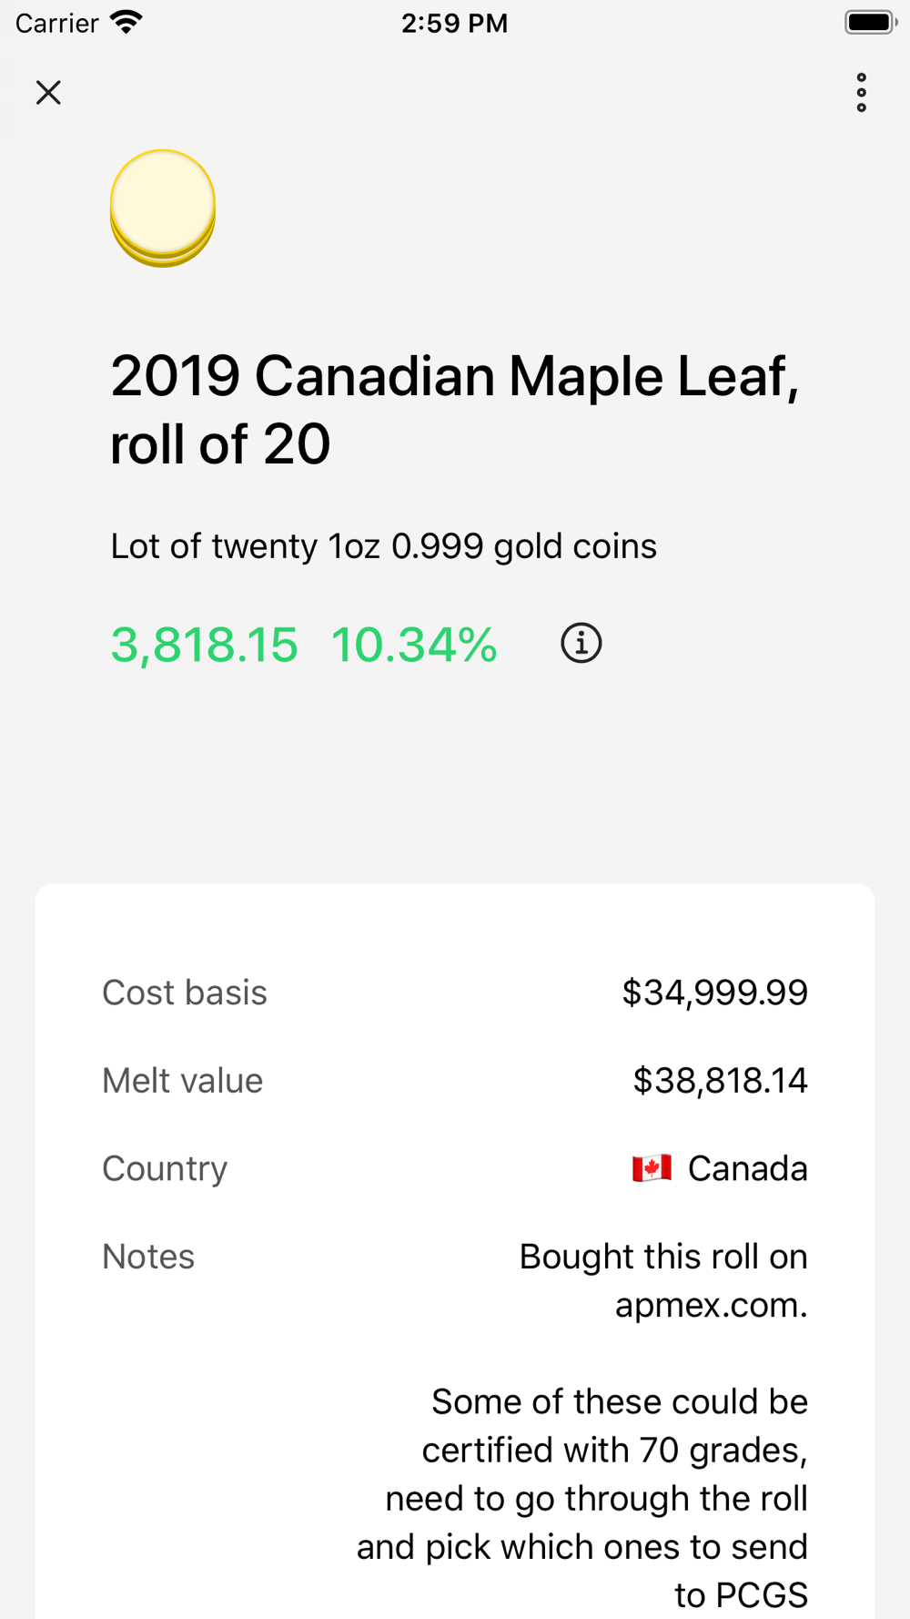Tap the 10.34% gain percentage
Screen dimensions: 910x1619
click(414, 645)
